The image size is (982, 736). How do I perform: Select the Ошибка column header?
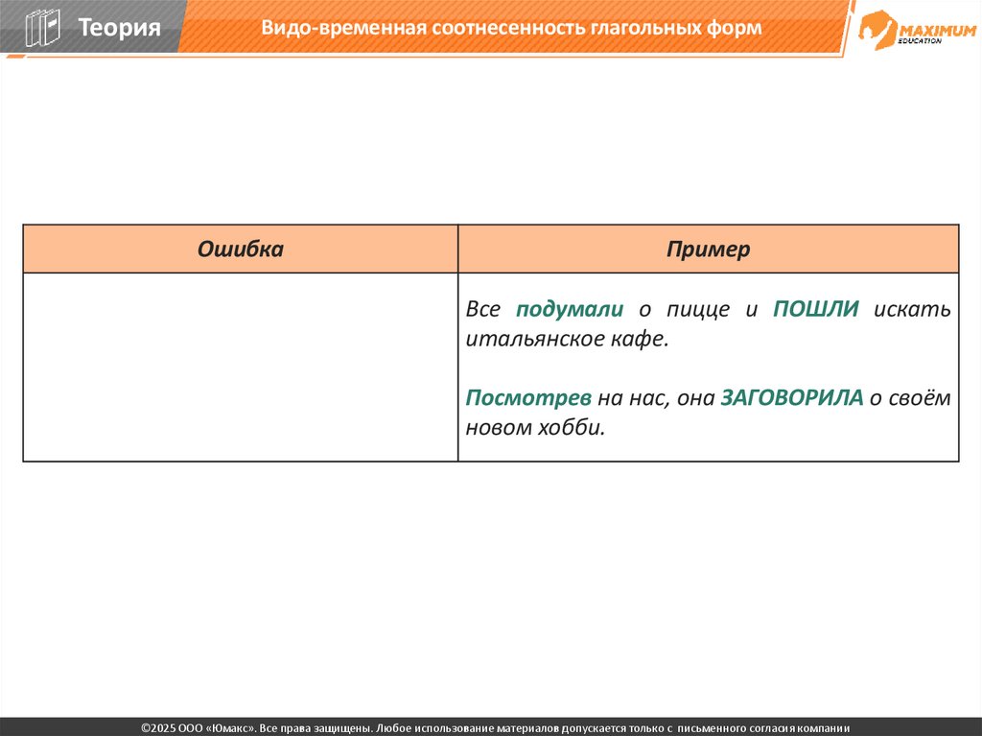tap(241, 249)
